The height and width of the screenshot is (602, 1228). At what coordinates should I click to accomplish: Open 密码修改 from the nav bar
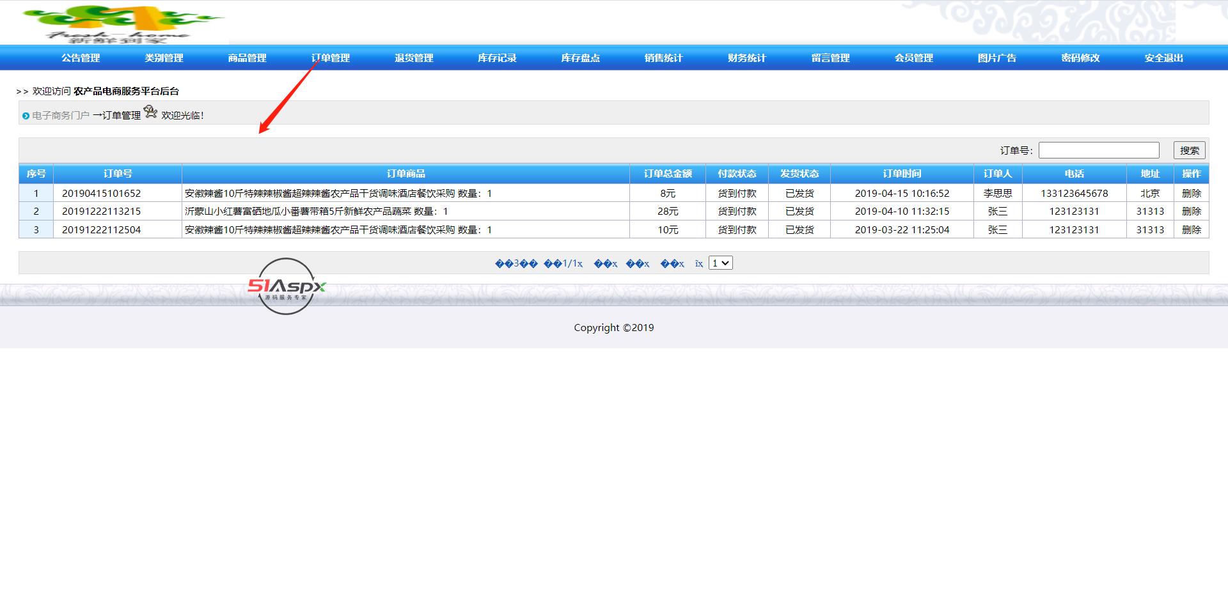(x=1080, y=58)
